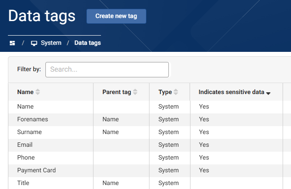
Task: Click the dashboard home icon in breadcrumb
Action: click(12, 43)
